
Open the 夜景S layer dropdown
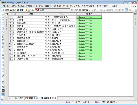(x=68, y=10)
